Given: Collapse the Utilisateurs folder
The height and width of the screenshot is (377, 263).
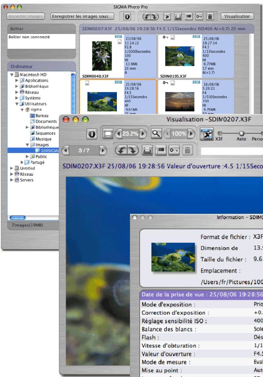Looking at the screenshot, I should pos(17,104).
